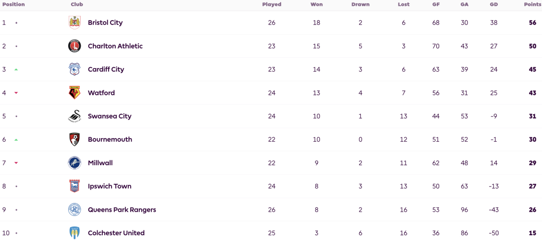
Task: Click the Played column header
Action: (271, 4)
